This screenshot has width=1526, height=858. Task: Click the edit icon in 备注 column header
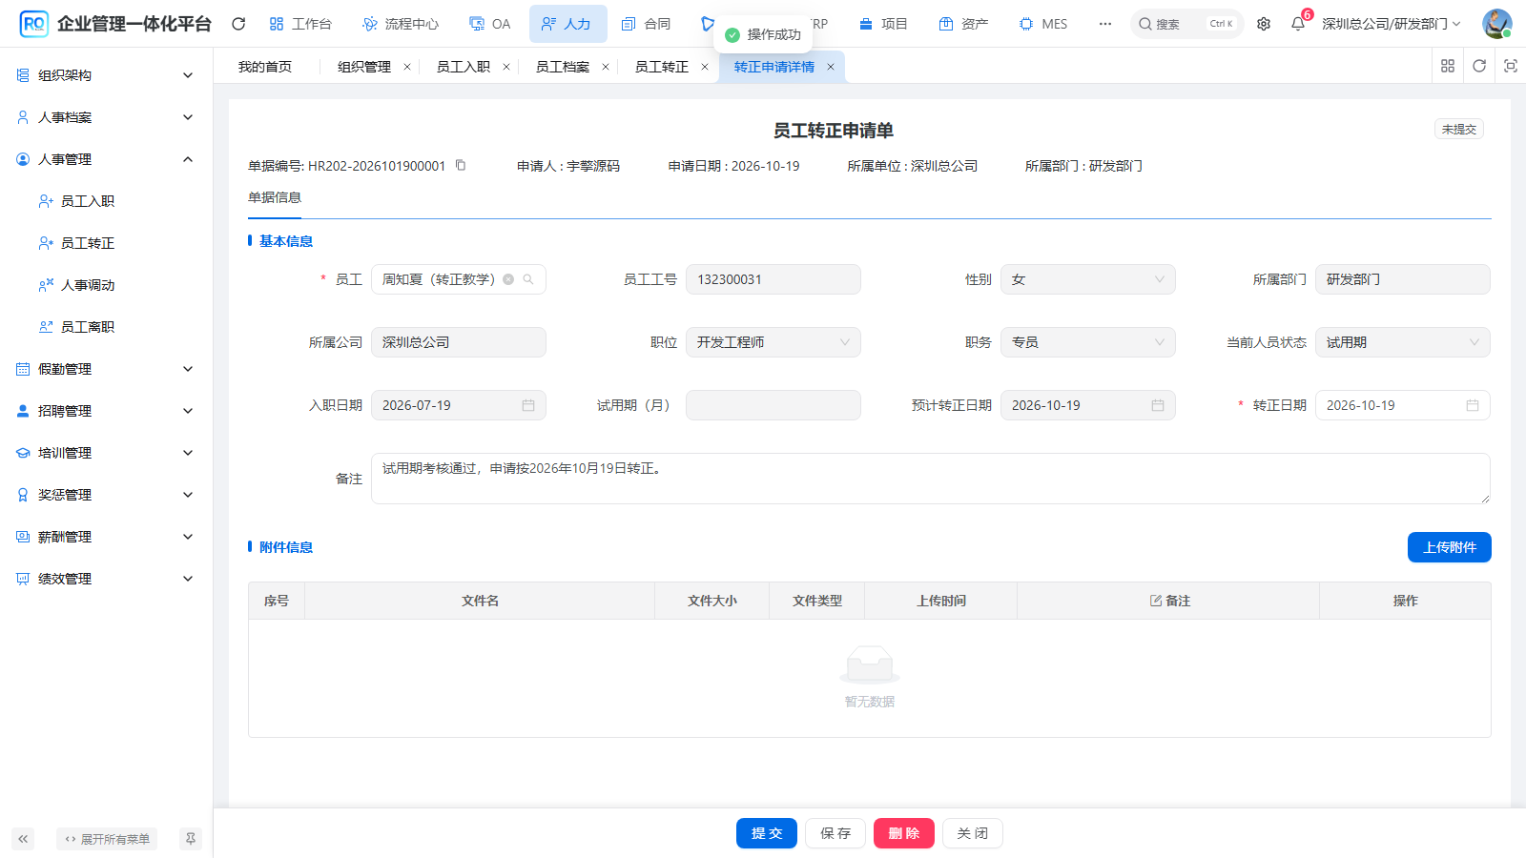click(x=1156, y=601)
